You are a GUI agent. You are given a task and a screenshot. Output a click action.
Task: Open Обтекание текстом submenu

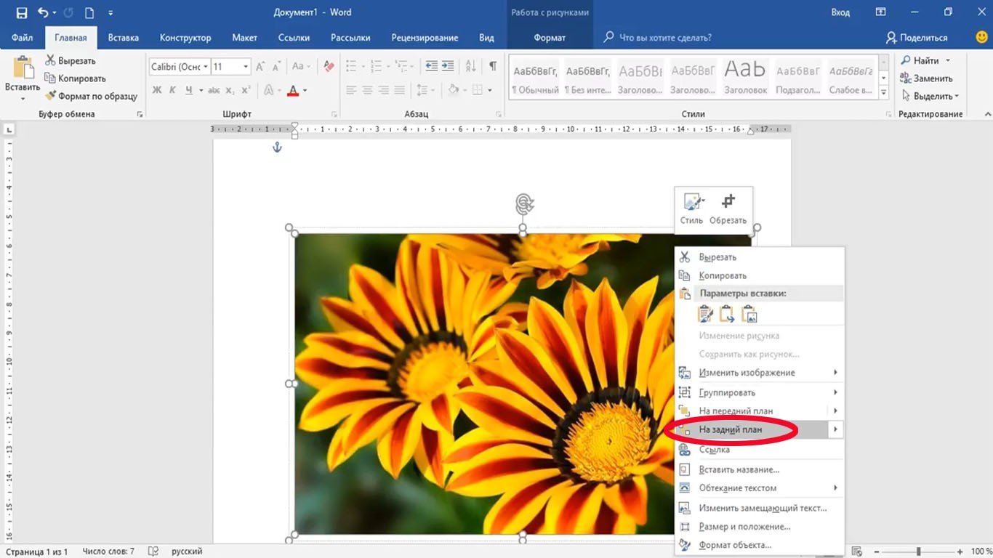759,488
